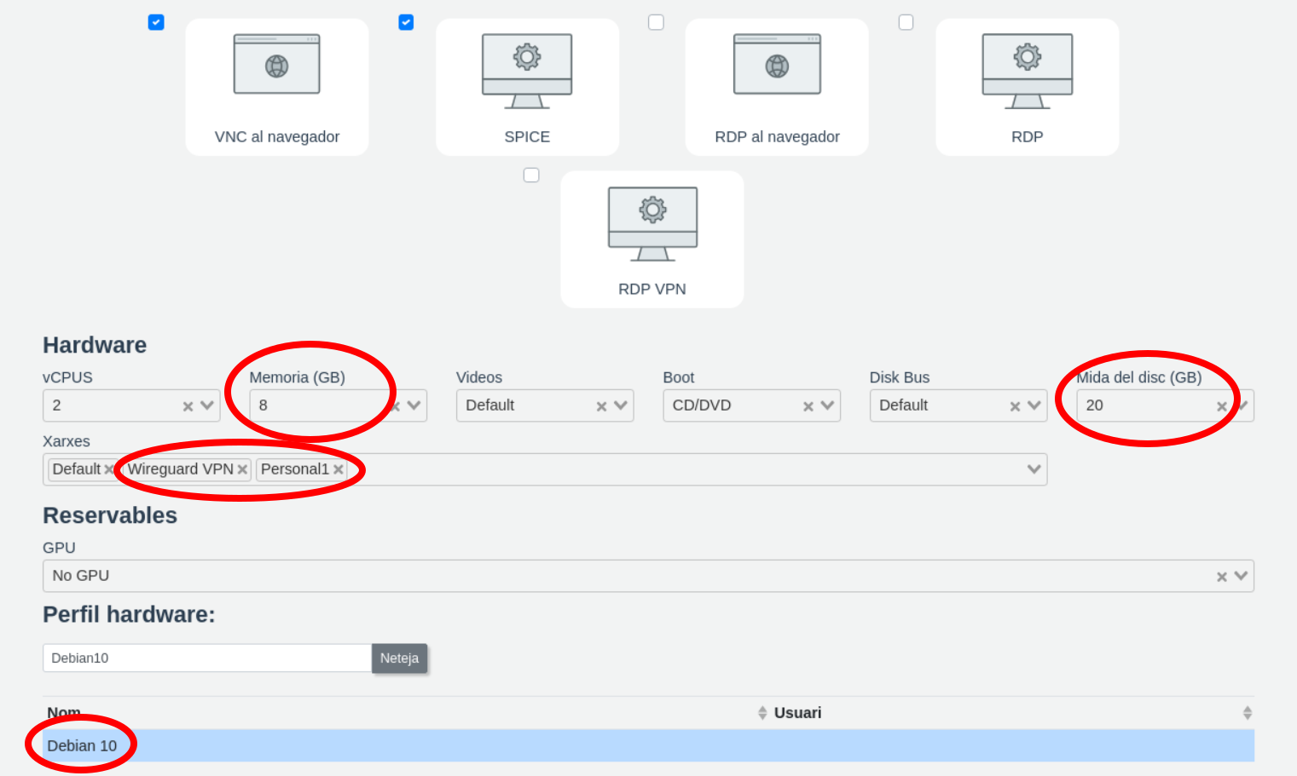Clear the vCPUS selection with its x icon
The height and width of the screenshot is (776, 1297).
[x=188, y=406]
